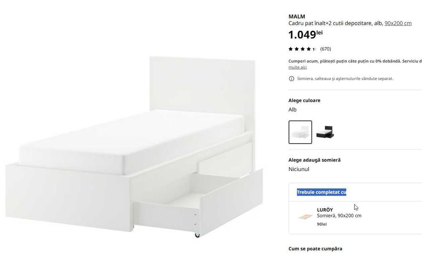
Task: Expand the 'Alege culoare' section
Action: pyautogui.click(x=304, y=100)
